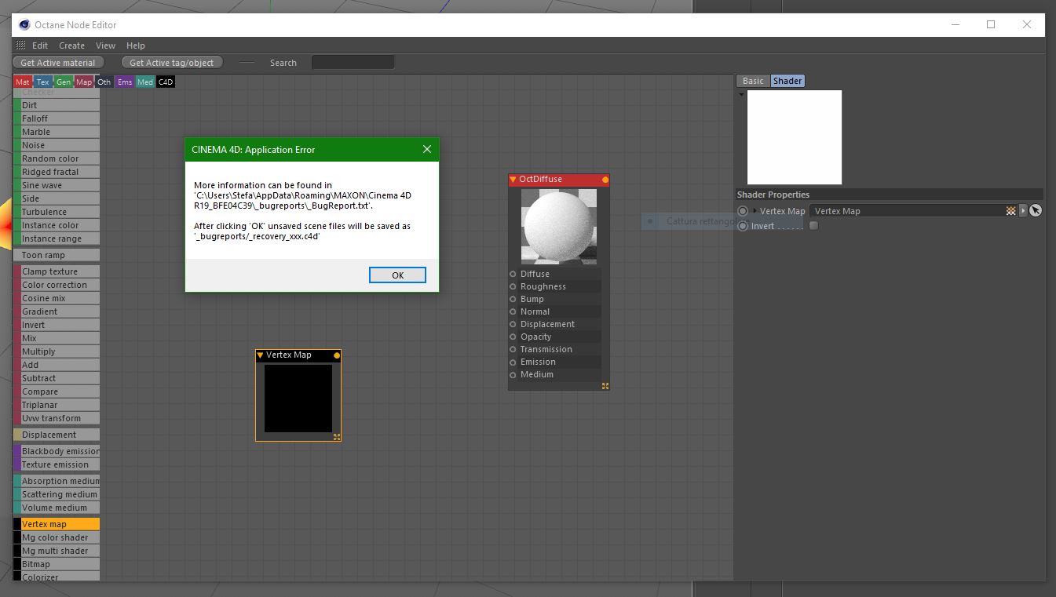
Task: Collapse the Vertex Map node via triangle
Action: 261,355
